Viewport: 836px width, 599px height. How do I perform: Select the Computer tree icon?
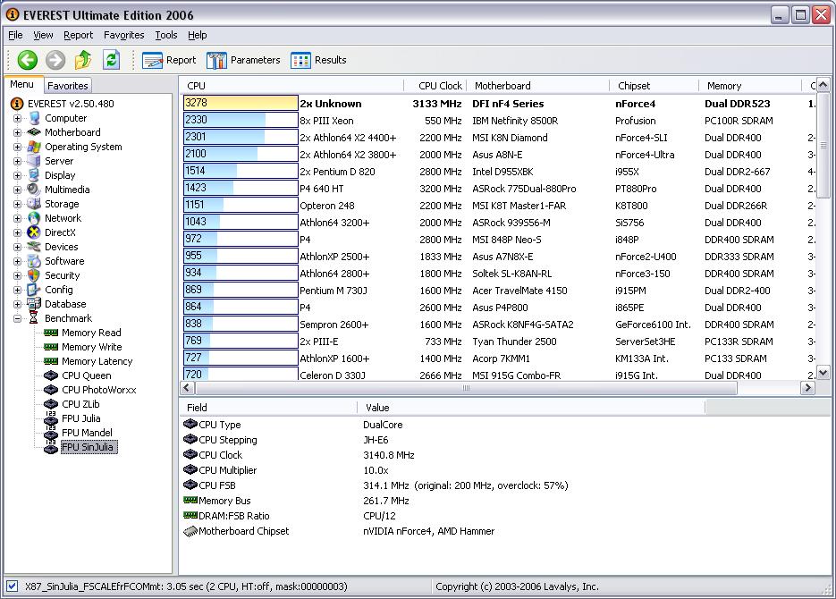(x=34, y=118)
